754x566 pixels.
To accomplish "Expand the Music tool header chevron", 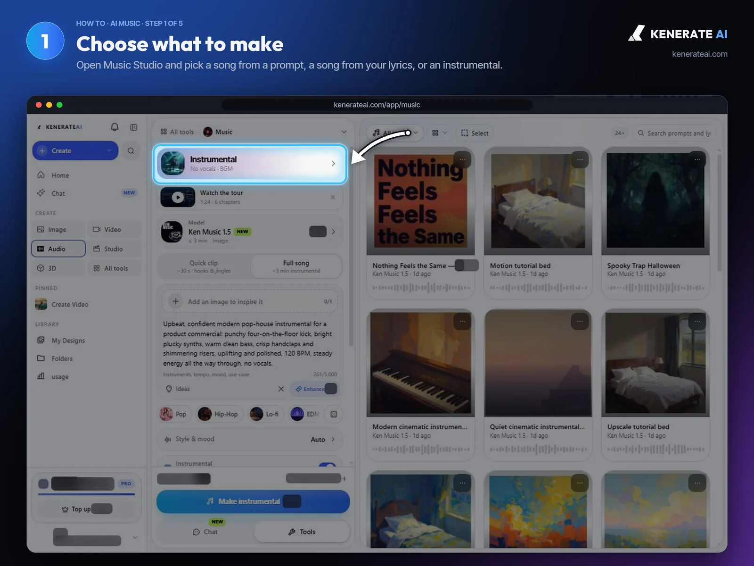I will [x=344, y=132].
